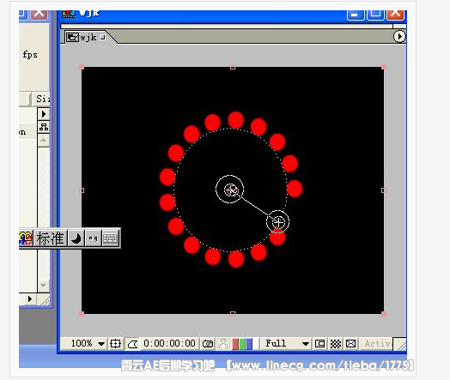Open the IME soft keyboard icon
The width and height of the screenshot is (450, 380).
pyautogui.click(x=110, y=238)
